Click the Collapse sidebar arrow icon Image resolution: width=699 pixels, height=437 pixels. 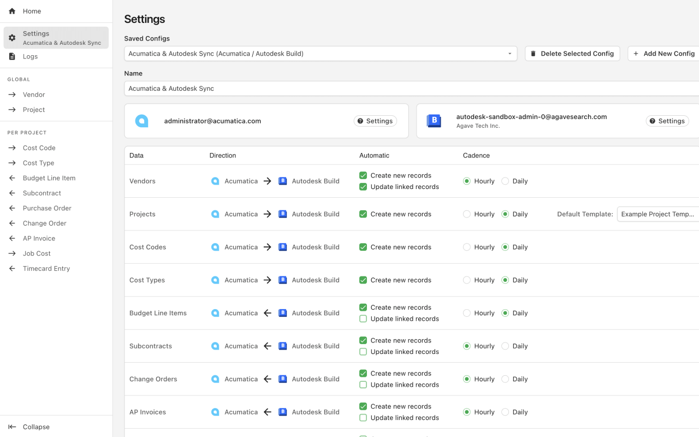(x=12, y=427)
